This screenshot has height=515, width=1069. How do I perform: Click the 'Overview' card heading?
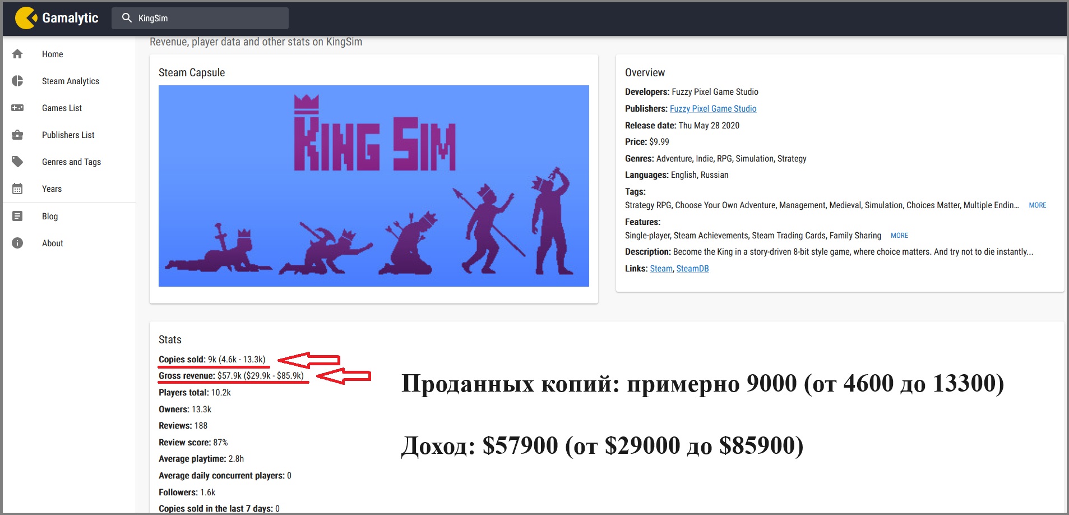coord(645,72)
